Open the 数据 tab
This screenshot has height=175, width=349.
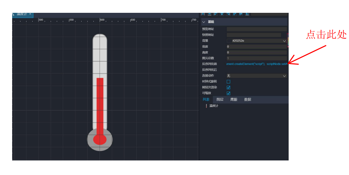click(248, 100)
